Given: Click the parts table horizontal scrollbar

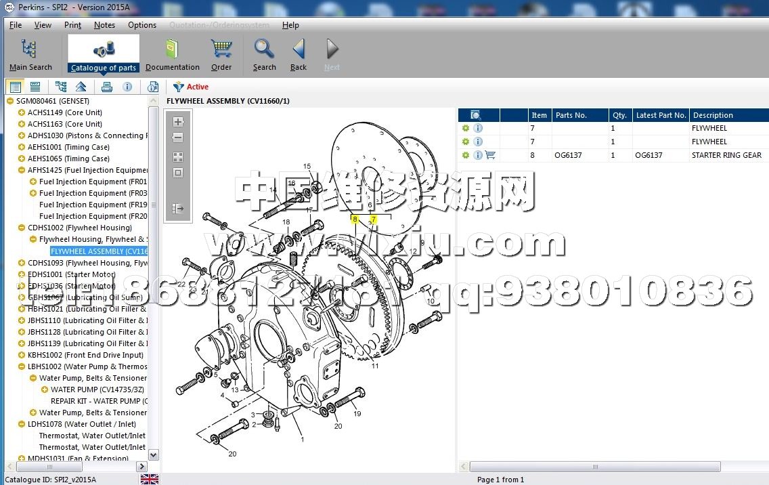Looking at the screenshot, I should click(x=596, y=467).
